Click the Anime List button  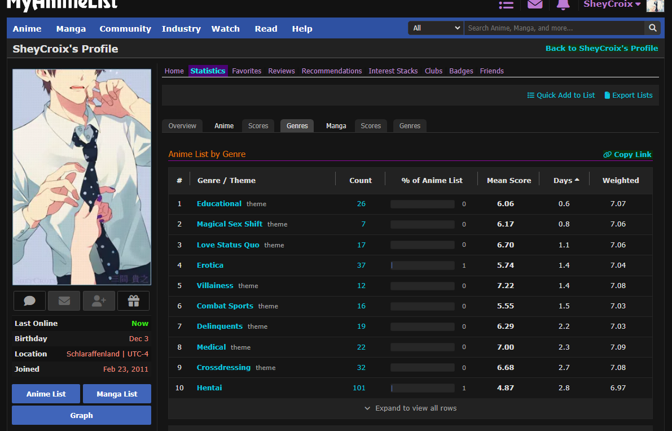(46, 394)
